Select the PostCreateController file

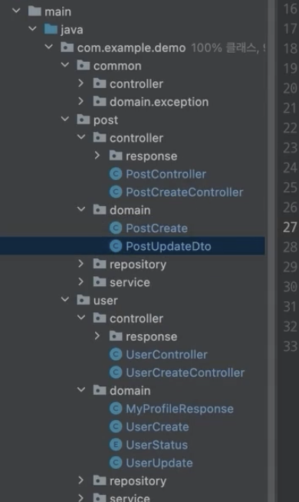point(185,192)
